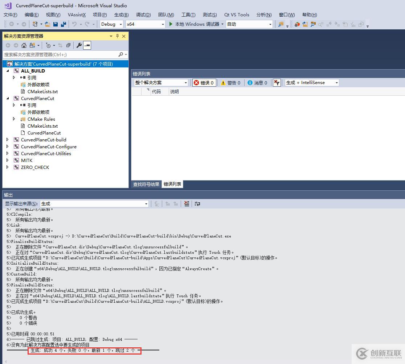The height and width of the screenshot is (364, 405).
Task: Collapse the ALL_BUILD project node
Action: click(x=8, y=71)
